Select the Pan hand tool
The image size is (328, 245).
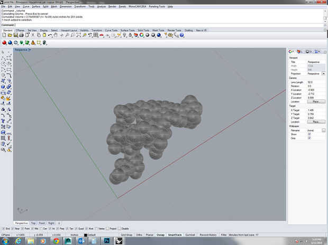56,35
